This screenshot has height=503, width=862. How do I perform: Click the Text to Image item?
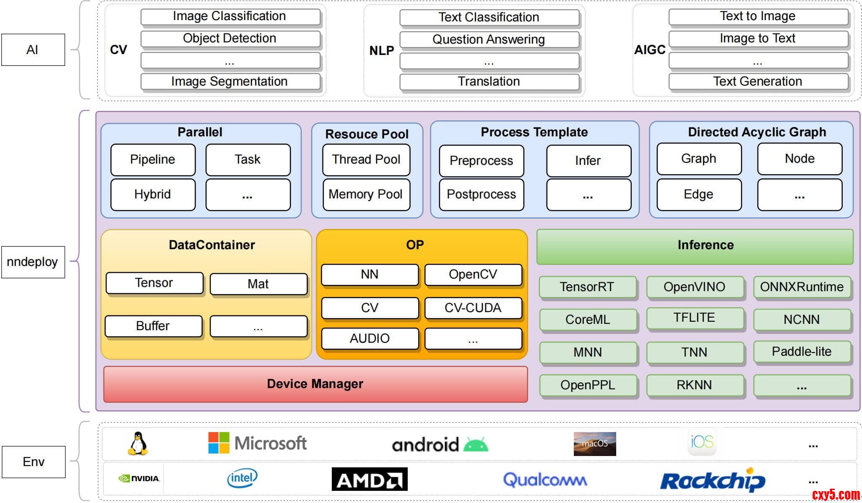(x=758, y=17)
